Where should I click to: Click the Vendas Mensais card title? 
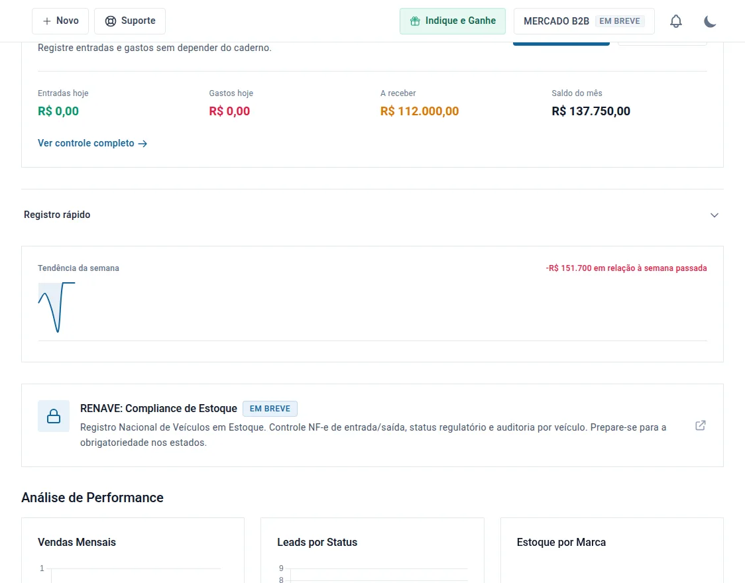[77, 542]
